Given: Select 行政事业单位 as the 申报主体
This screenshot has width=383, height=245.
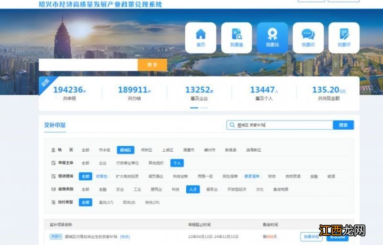Looking at the screenshot, I should tap(127, 163).
